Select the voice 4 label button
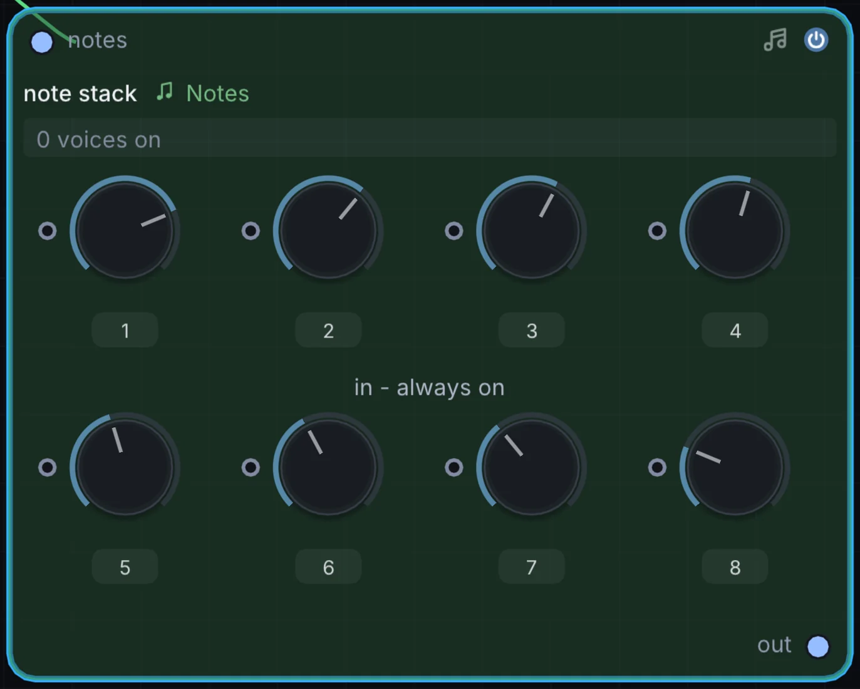 point(735,330)
